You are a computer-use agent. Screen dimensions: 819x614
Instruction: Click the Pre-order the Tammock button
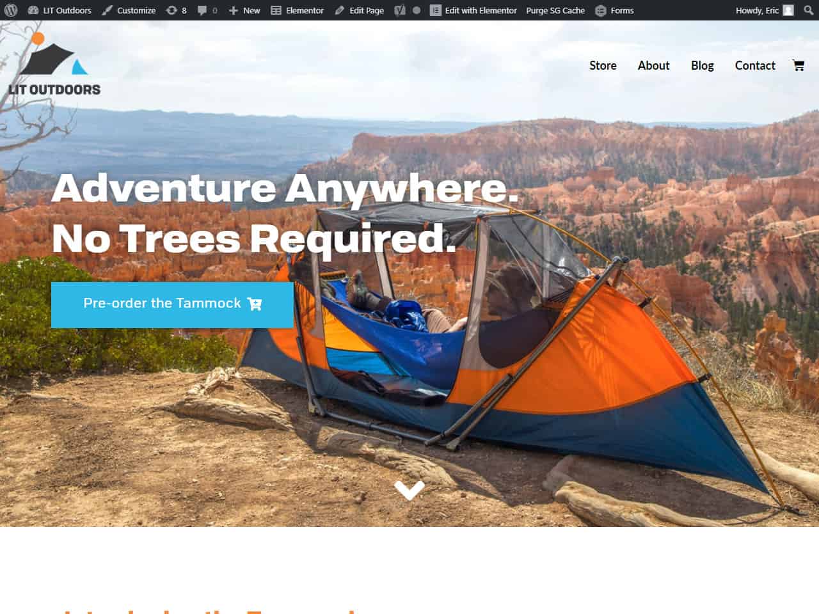click(x=172, y=304)
